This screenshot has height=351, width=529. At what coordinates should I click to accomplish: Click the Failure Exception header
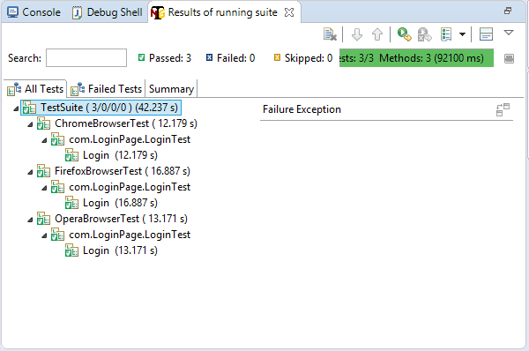tap(302, 109)
